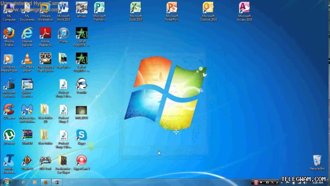Open the My Computer desktop icon
This screenshot has height=186, width=330.
pos(9,12)
